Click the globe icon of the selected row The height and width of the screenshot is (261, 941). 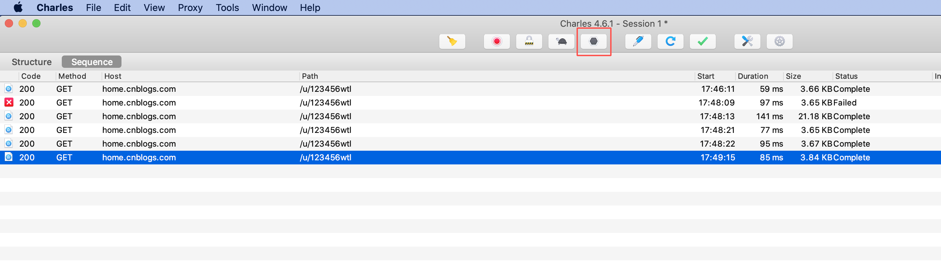[8, 157]
